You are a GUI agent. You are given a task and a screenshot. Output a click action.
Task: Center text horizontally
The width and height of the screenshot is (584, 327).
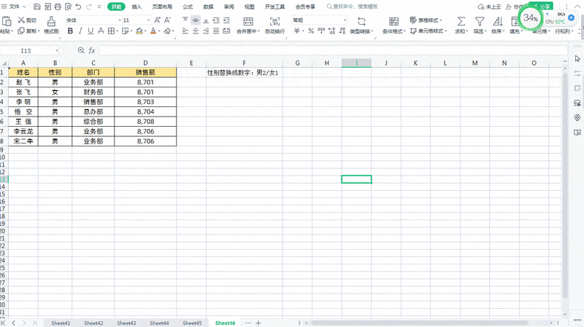tap(196, 31)
